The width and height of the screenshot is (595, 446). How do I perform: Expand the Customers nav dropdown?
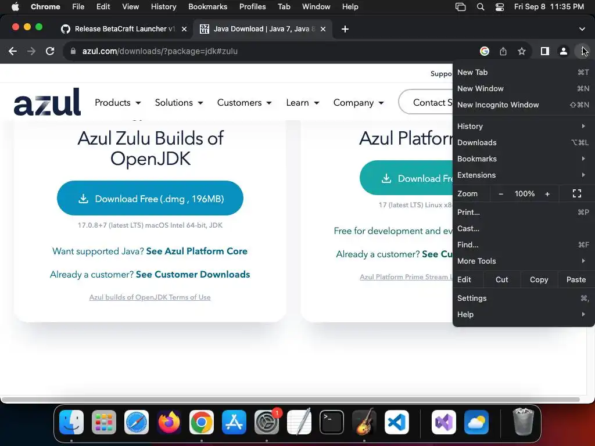point(245,102)
